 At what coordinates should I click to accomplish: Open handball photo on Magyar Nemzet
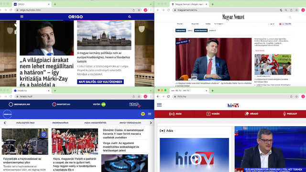pyautogui.click(x=273, y=64)
